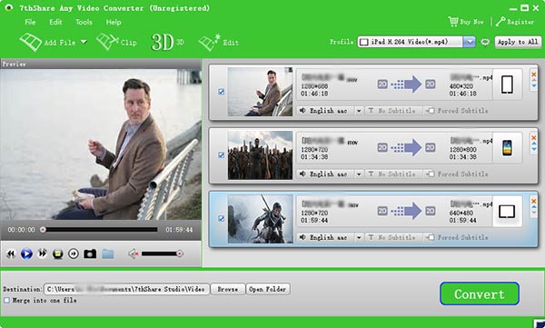Click phone device icon for second video
This screenshot has height=328, width=545.
(x=507, y=148)
